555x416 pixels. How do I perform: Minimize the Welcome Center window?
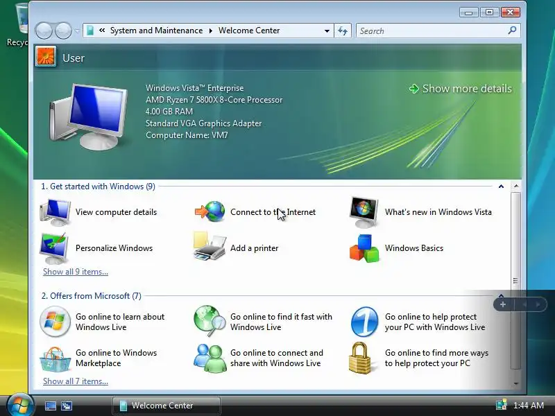(469, 12)
